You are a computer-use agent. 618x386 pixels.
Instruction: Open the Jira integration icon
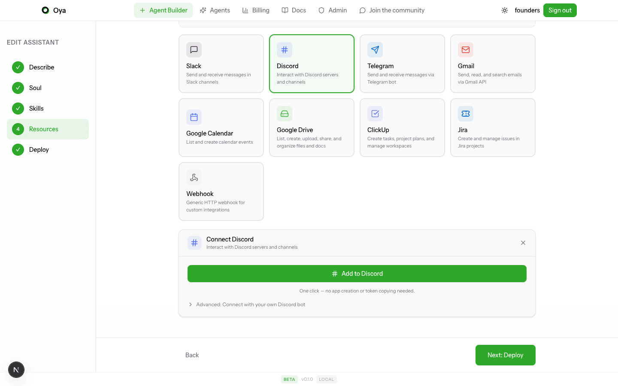[x=465, y=113]
